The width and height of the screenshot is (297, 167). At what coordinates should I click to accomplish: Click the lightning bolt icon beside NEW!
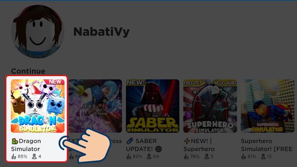(x=187, y=141)
